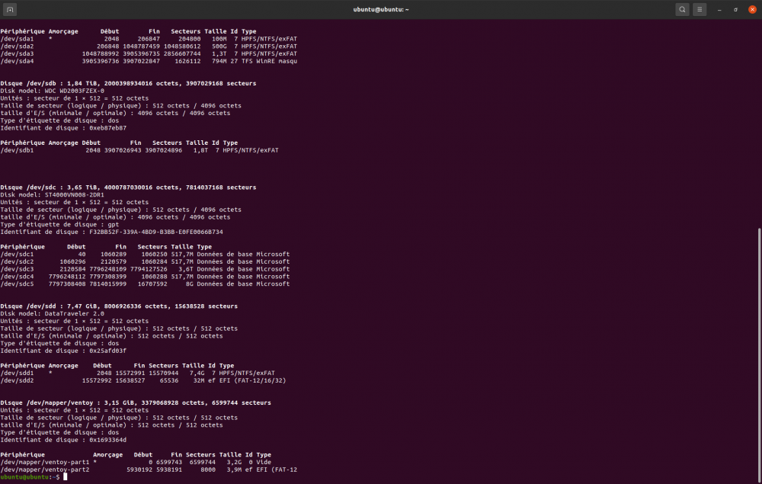This screenshot has width=762, height=484.
Task: Click the 7,4G size value for sdd1
Action: (x=197, y=373)
